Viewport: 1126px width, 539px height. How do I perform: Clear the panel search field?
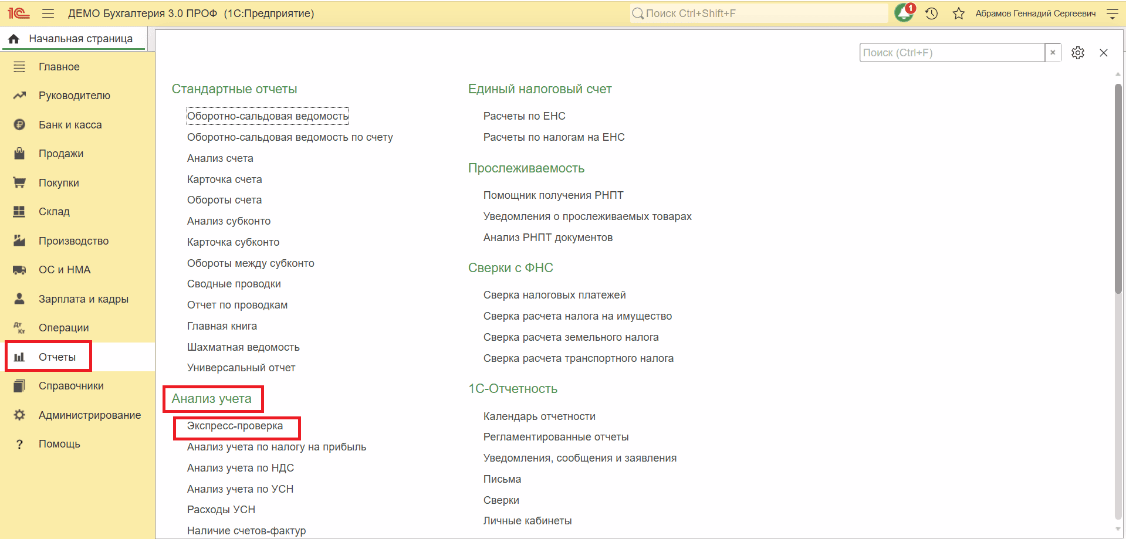[x=1053, y=52]
